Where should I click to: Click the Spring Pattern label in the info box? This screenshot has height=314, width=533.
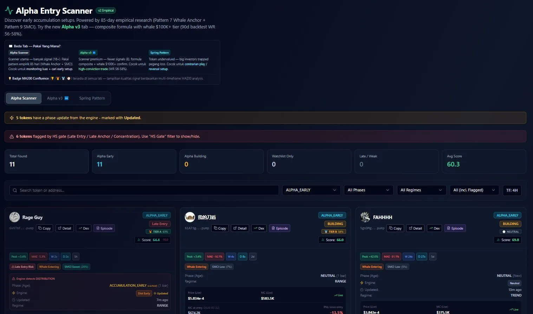coord(160,53)
